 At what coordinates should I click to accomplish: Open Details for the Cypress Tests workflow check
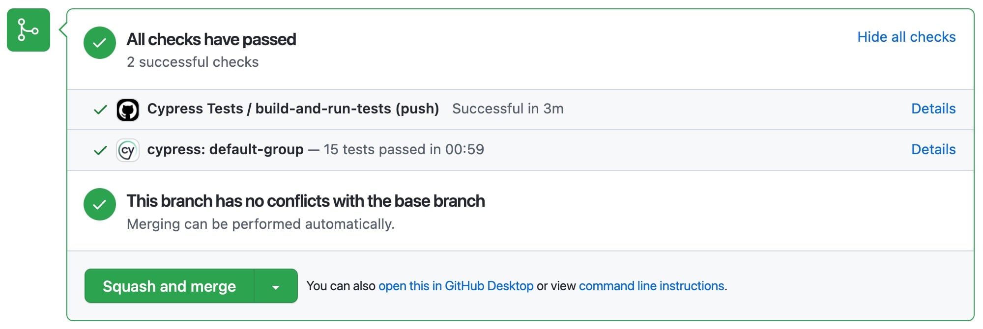(x=933, y=109)
